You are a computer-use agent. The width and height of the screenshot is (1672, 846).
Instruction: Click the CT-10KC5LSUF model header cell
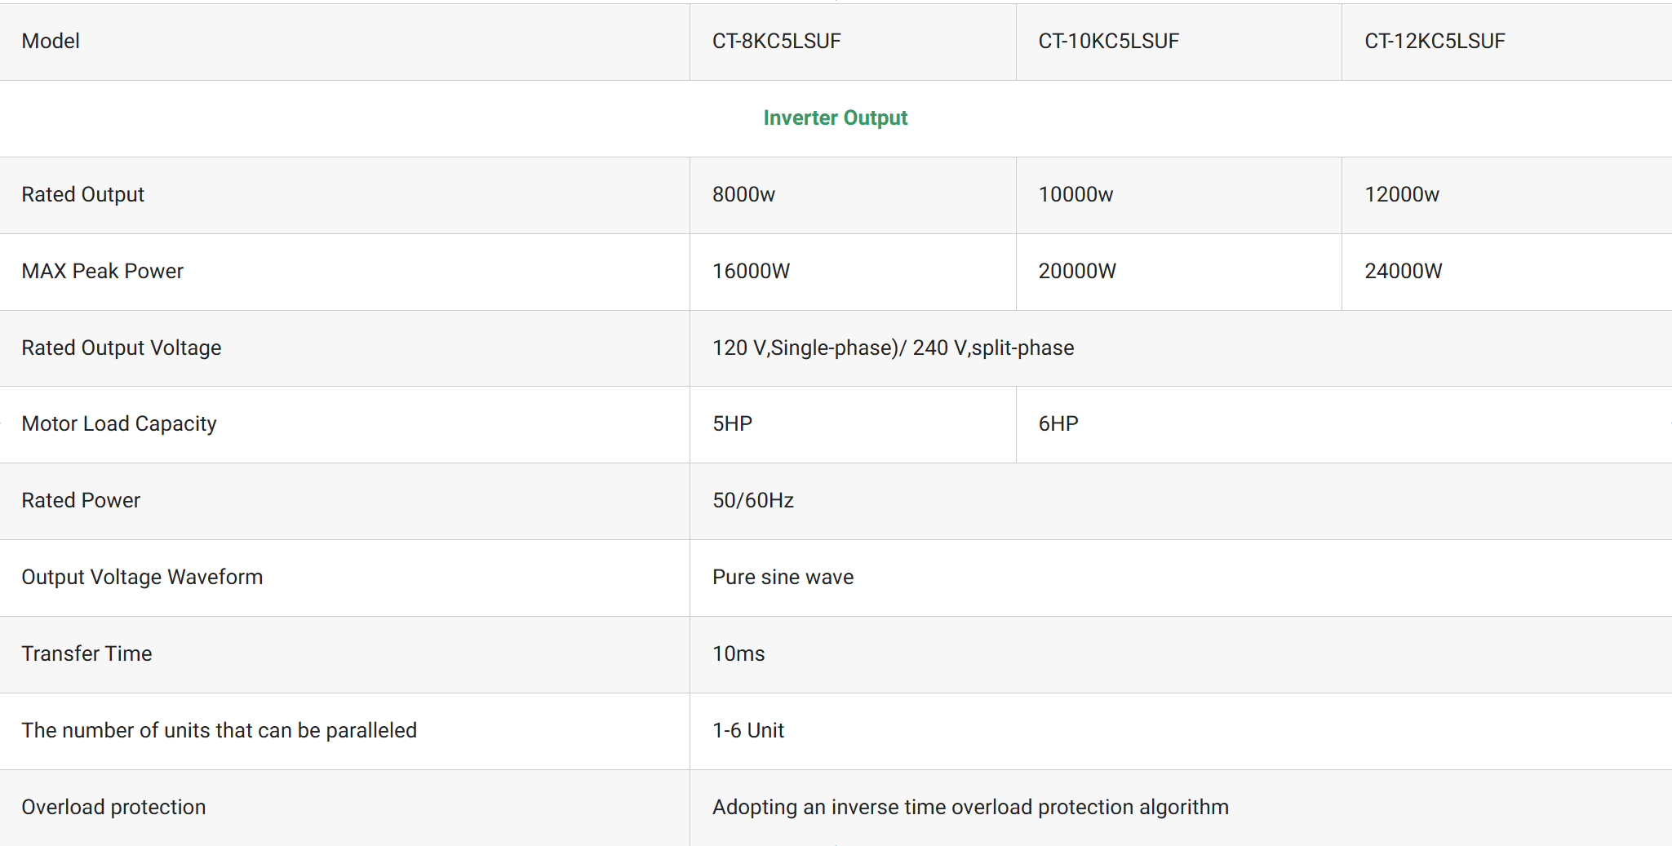tap(1108, 41)
